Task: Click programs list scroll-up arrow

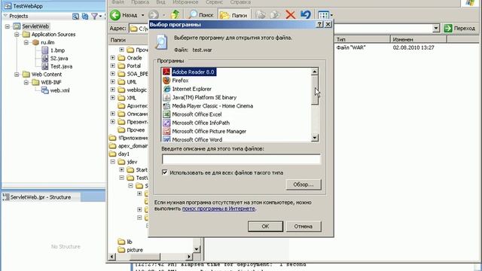Action: [315, 72]
